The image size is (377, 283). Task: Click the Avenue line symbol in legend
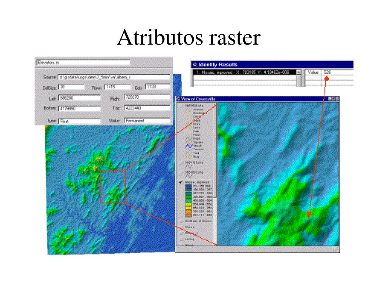189,109
